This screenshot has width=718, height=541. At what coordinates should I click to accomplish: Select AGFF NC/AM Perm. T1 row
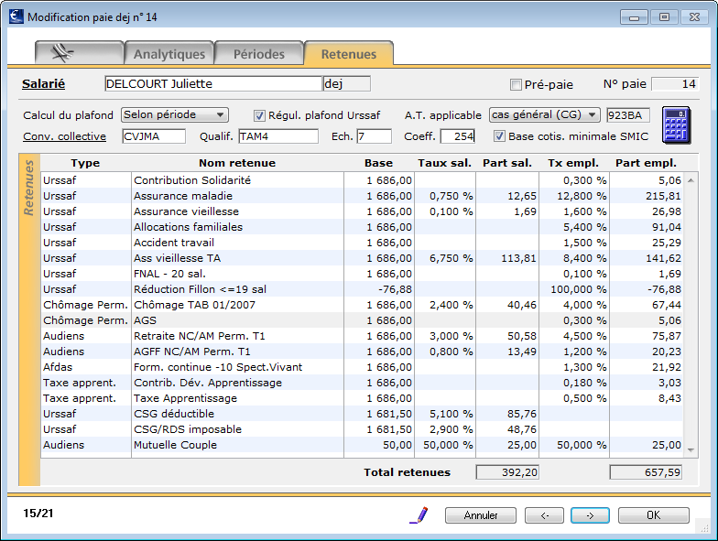[x=362, y=352]
